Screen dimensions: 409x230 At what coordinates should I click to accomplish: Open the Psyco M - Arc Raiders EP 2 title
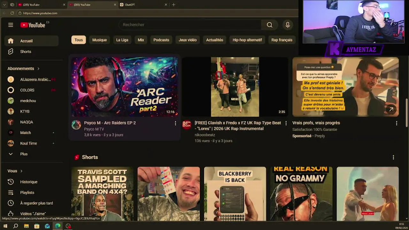(110, 123)
